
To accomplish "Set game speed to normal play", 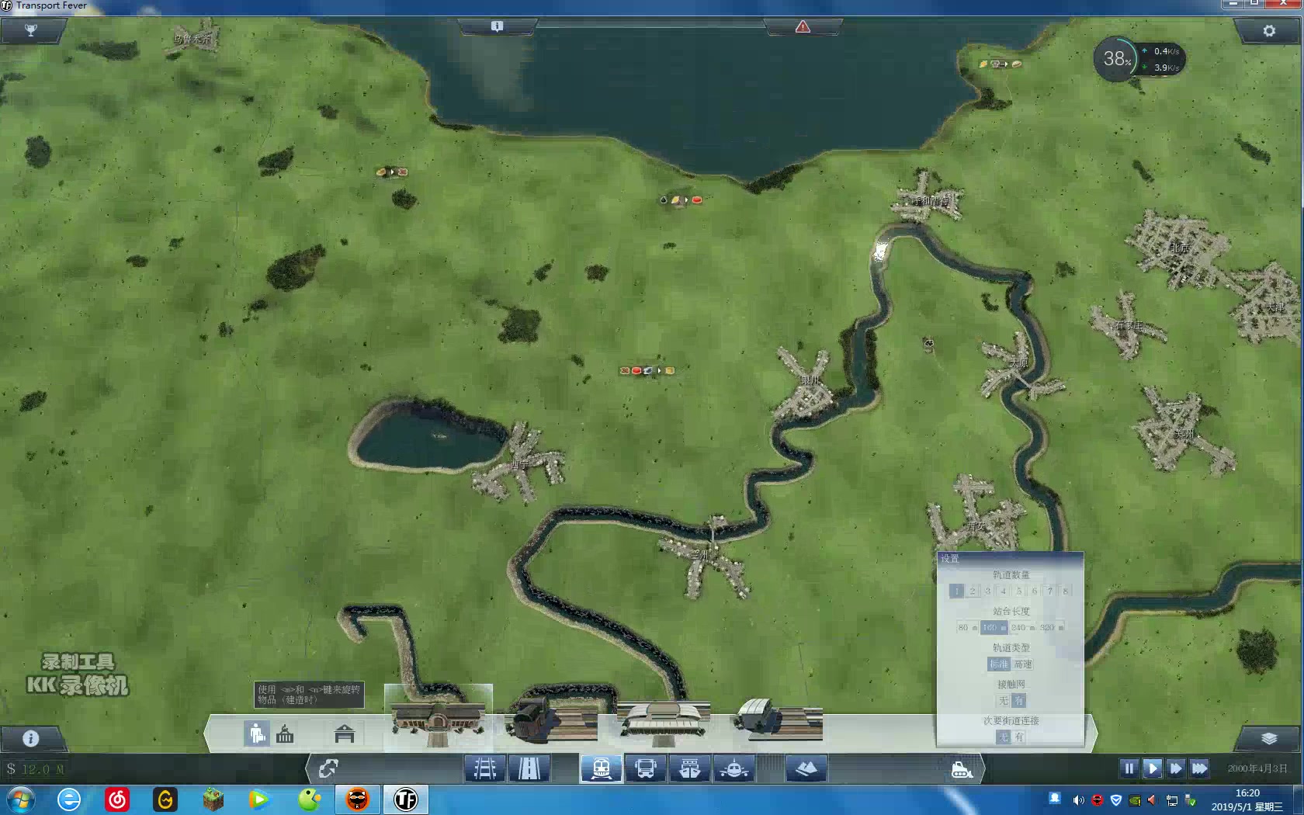I will click(1153, 768).
